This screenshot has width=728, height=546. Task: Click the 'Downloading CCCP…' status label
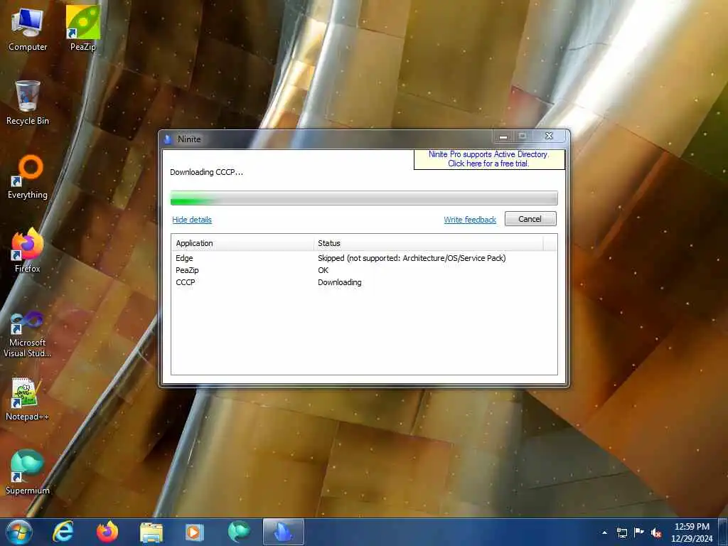pos(207,172)
